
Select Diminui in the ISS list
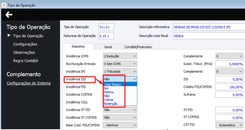tap(120, 92)
